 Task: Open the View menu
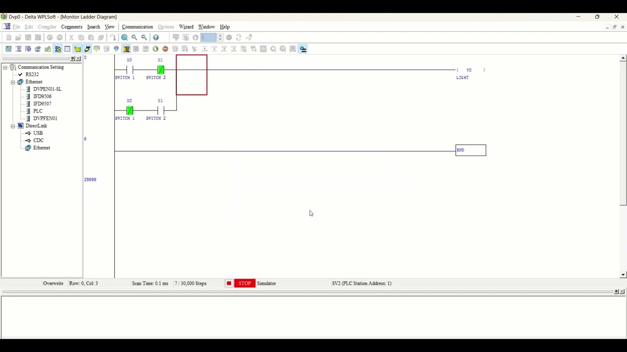click(x=110, y=27)
